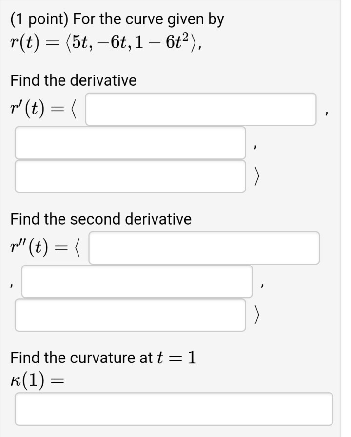Click the κ(1) = label
The height and width of the screenshot is (437, 351).
tap(37, 380)
